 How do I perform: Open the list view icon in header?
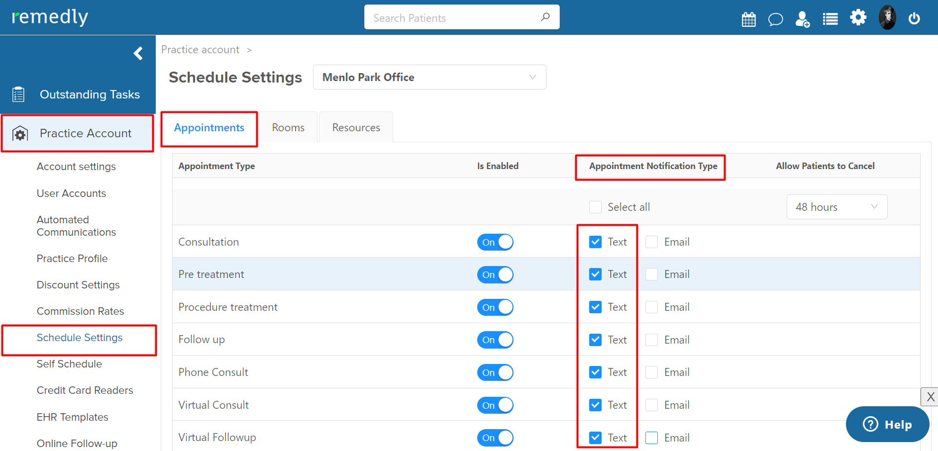(830, 19)
